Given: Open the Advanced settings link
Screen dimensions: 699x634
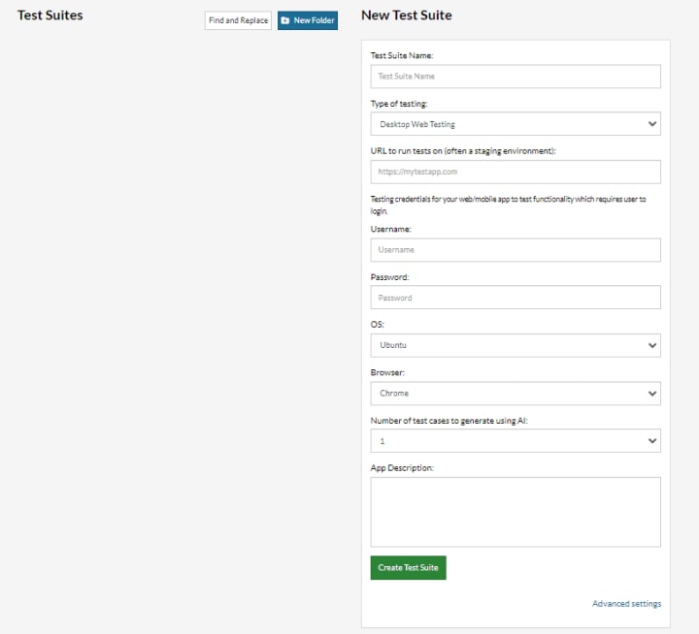Looking at the screenshot, I should pos(626,604).
